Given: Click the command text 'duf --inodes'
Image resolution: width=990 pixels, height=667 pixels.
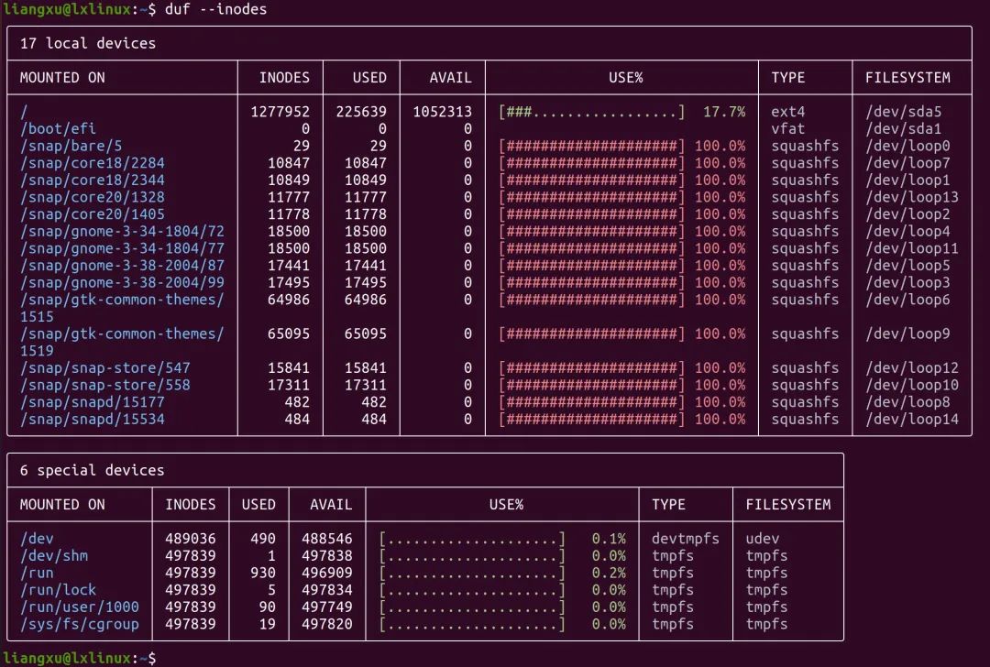Looking at the screenshot, I should click(x=215, y=9).
